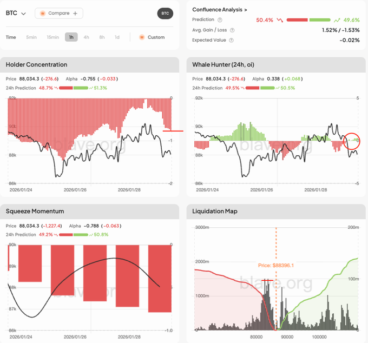Click the help icon next to Avg. Gain / Loss

[232, 30]
